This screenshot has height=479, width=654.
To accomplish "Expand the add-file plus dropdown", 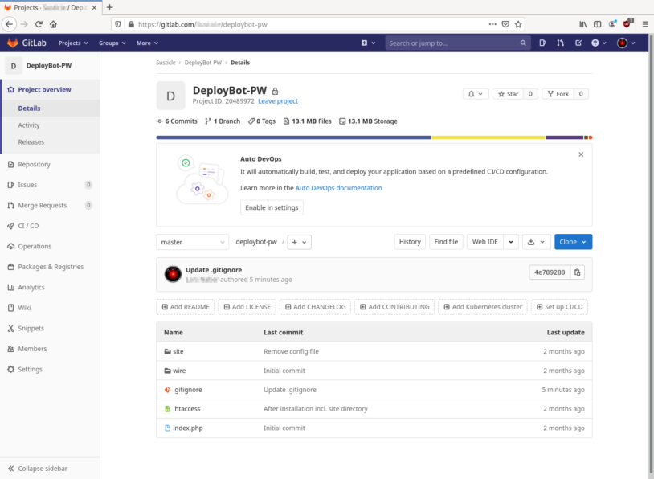I will [x=299, y=242].
